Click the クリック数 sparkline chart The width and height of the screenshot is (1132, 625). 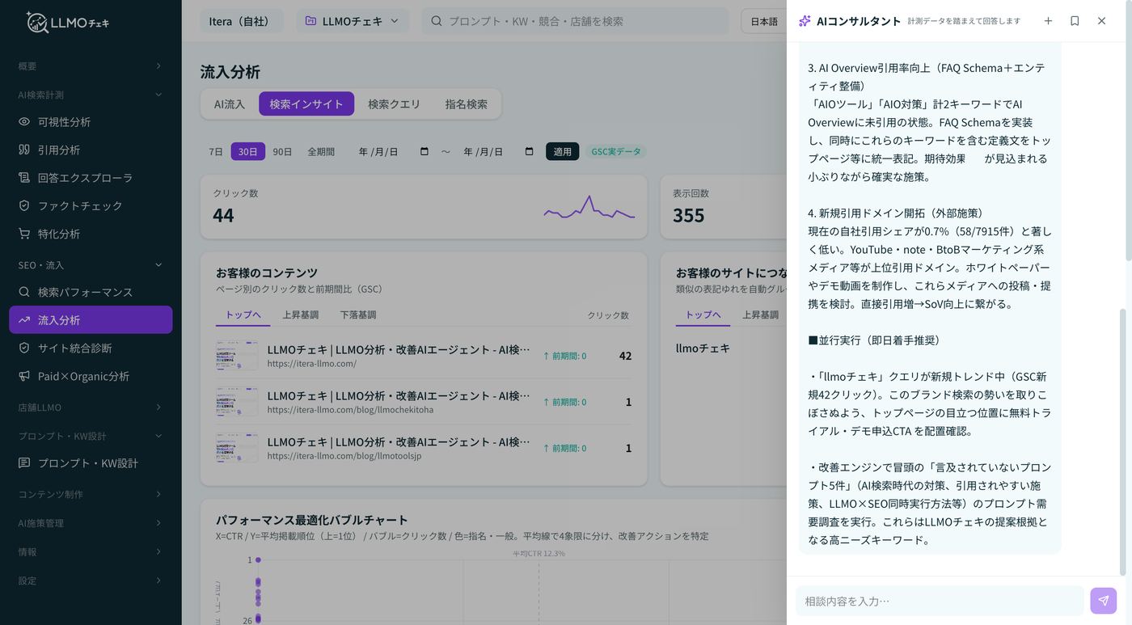[x=589, y=208]
